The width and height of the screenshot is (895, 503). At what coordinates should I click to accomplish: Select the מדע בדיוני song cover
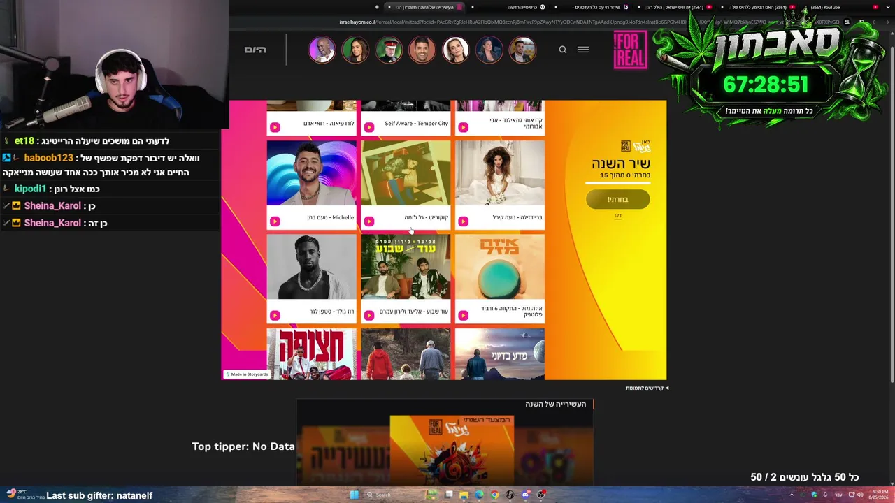pyautogui.click(x=500, y=354)
